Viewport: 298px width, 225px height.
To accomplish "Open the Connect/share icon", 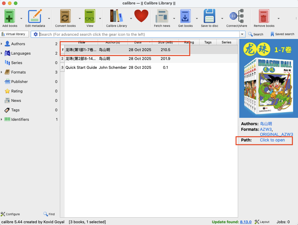I will pos(237,16).
